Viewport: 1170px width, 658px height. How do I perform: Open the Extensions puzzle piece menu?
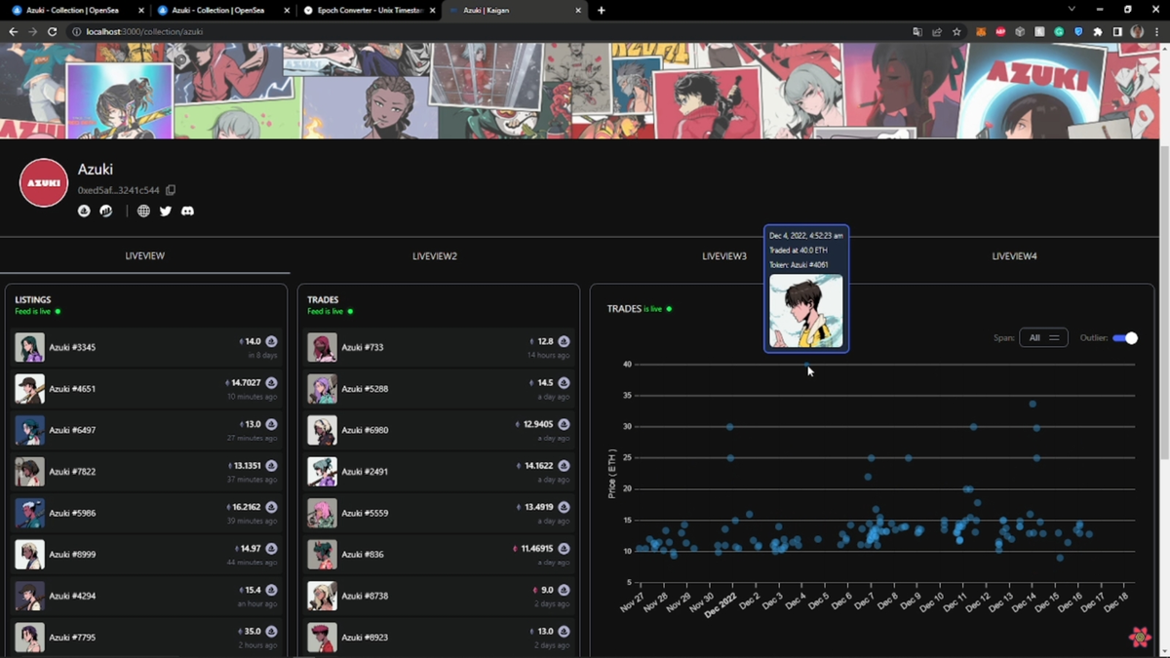[x=1098, y=32]
